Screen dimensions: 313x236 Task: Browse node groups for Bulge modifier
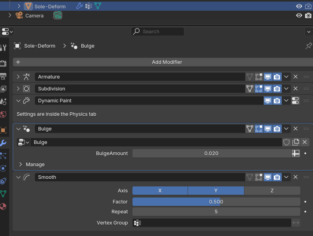pyautogui.click(x=23, y=142)
